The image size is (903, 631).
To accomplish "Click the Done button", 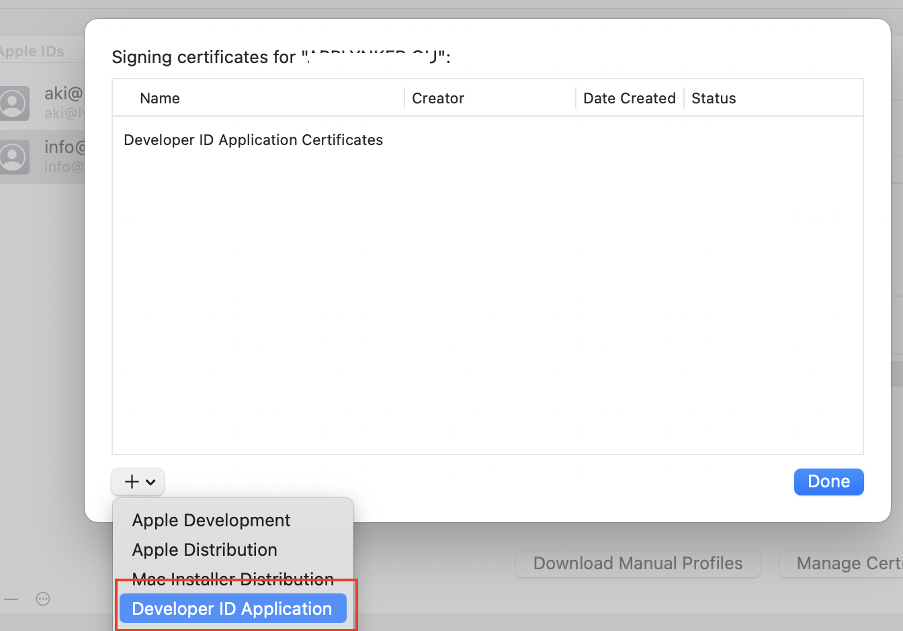I will click(x=828, y=481).
